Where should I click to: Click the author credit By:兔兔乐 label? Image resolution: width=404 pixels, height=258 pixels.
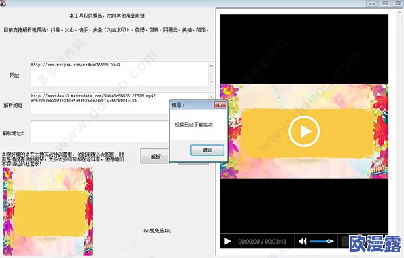pos(156,230)
